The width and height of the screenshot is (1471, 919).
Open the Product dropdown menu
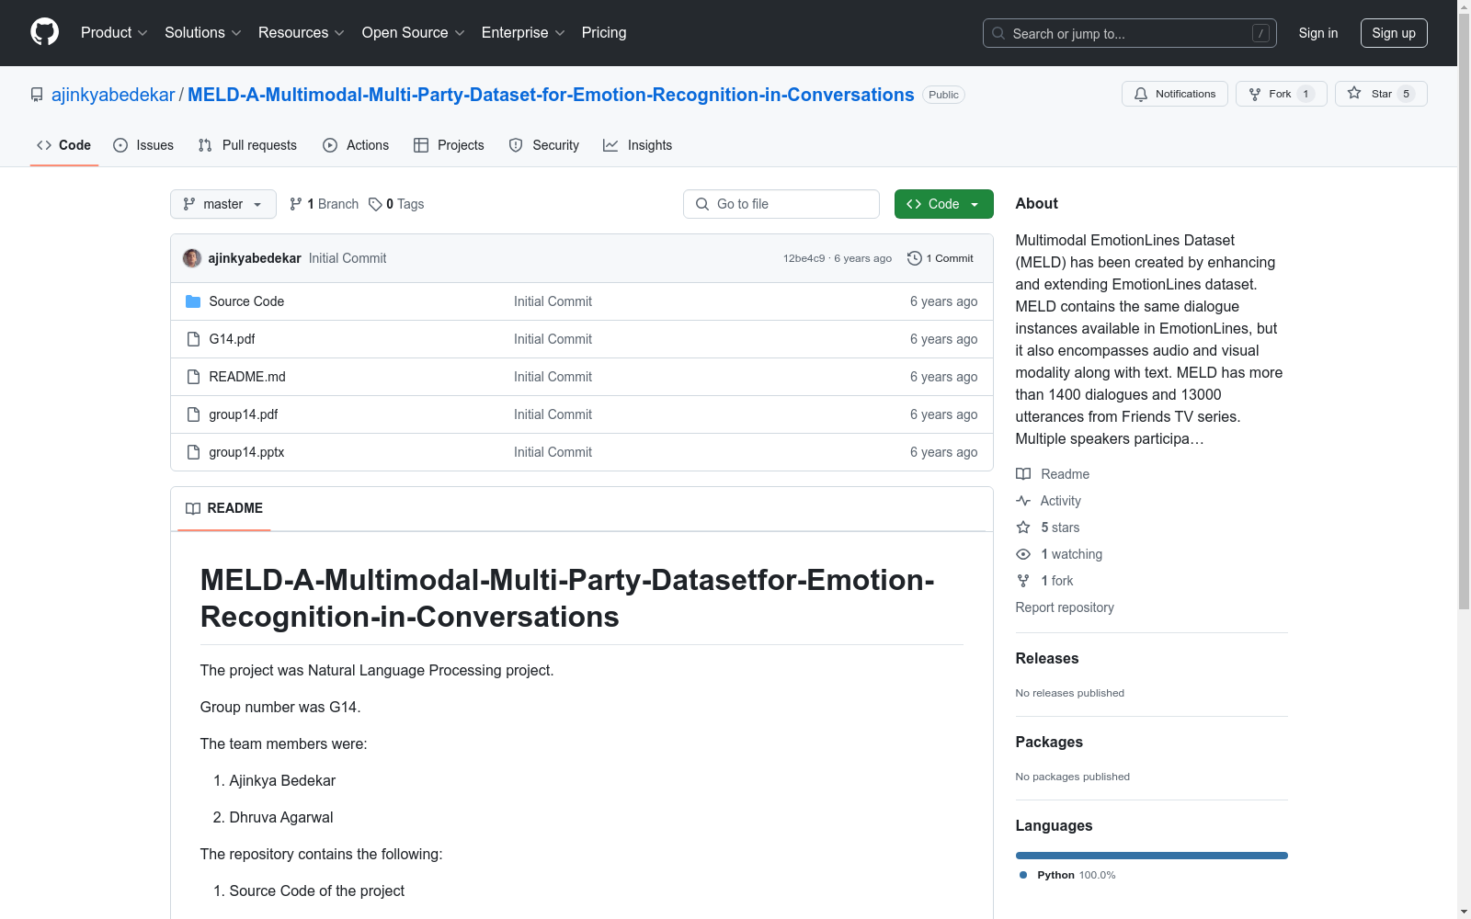coord(114,32)
